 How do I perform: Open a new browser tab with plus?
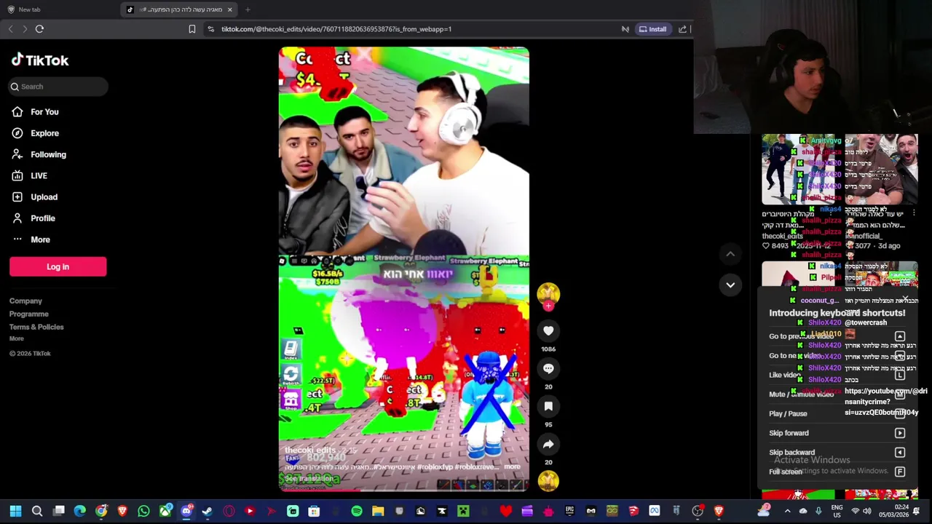coord(248,9)
